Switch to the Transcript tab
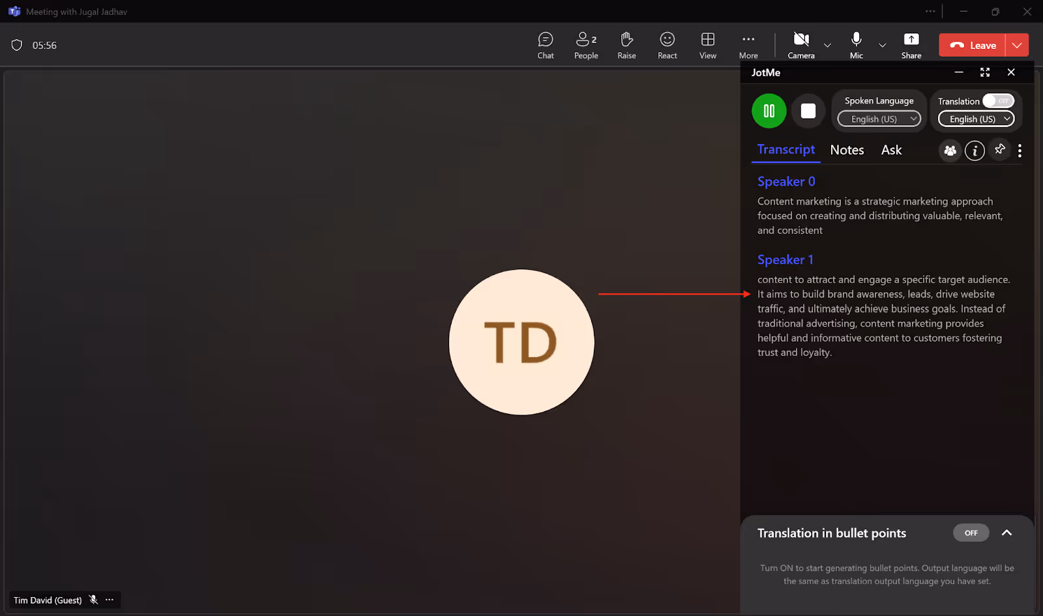This screenshot has height=616, width=1043. (786, 149)
